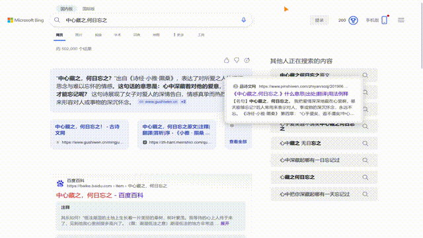Switch to the 国内版 toggle
Viewport: 423px width, 238px height.
66,9
